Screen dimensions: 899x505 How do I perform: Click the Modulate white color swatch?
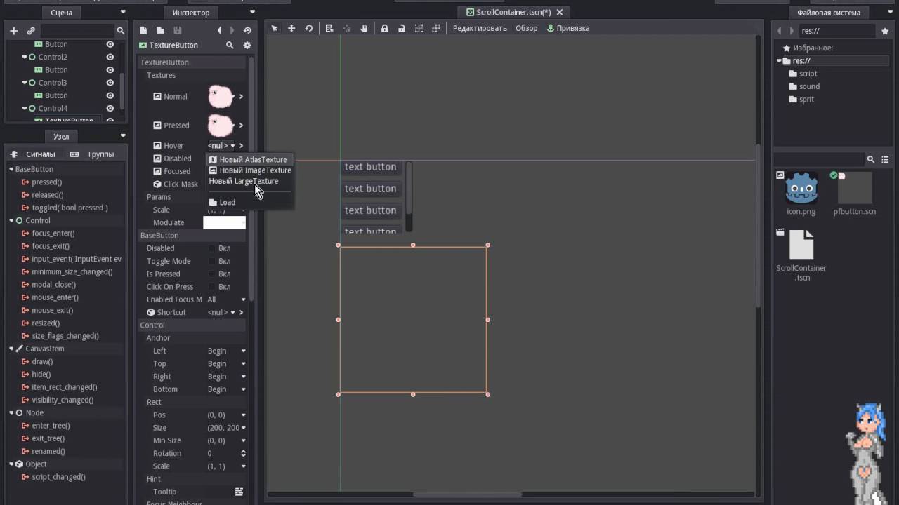(225, 222)
